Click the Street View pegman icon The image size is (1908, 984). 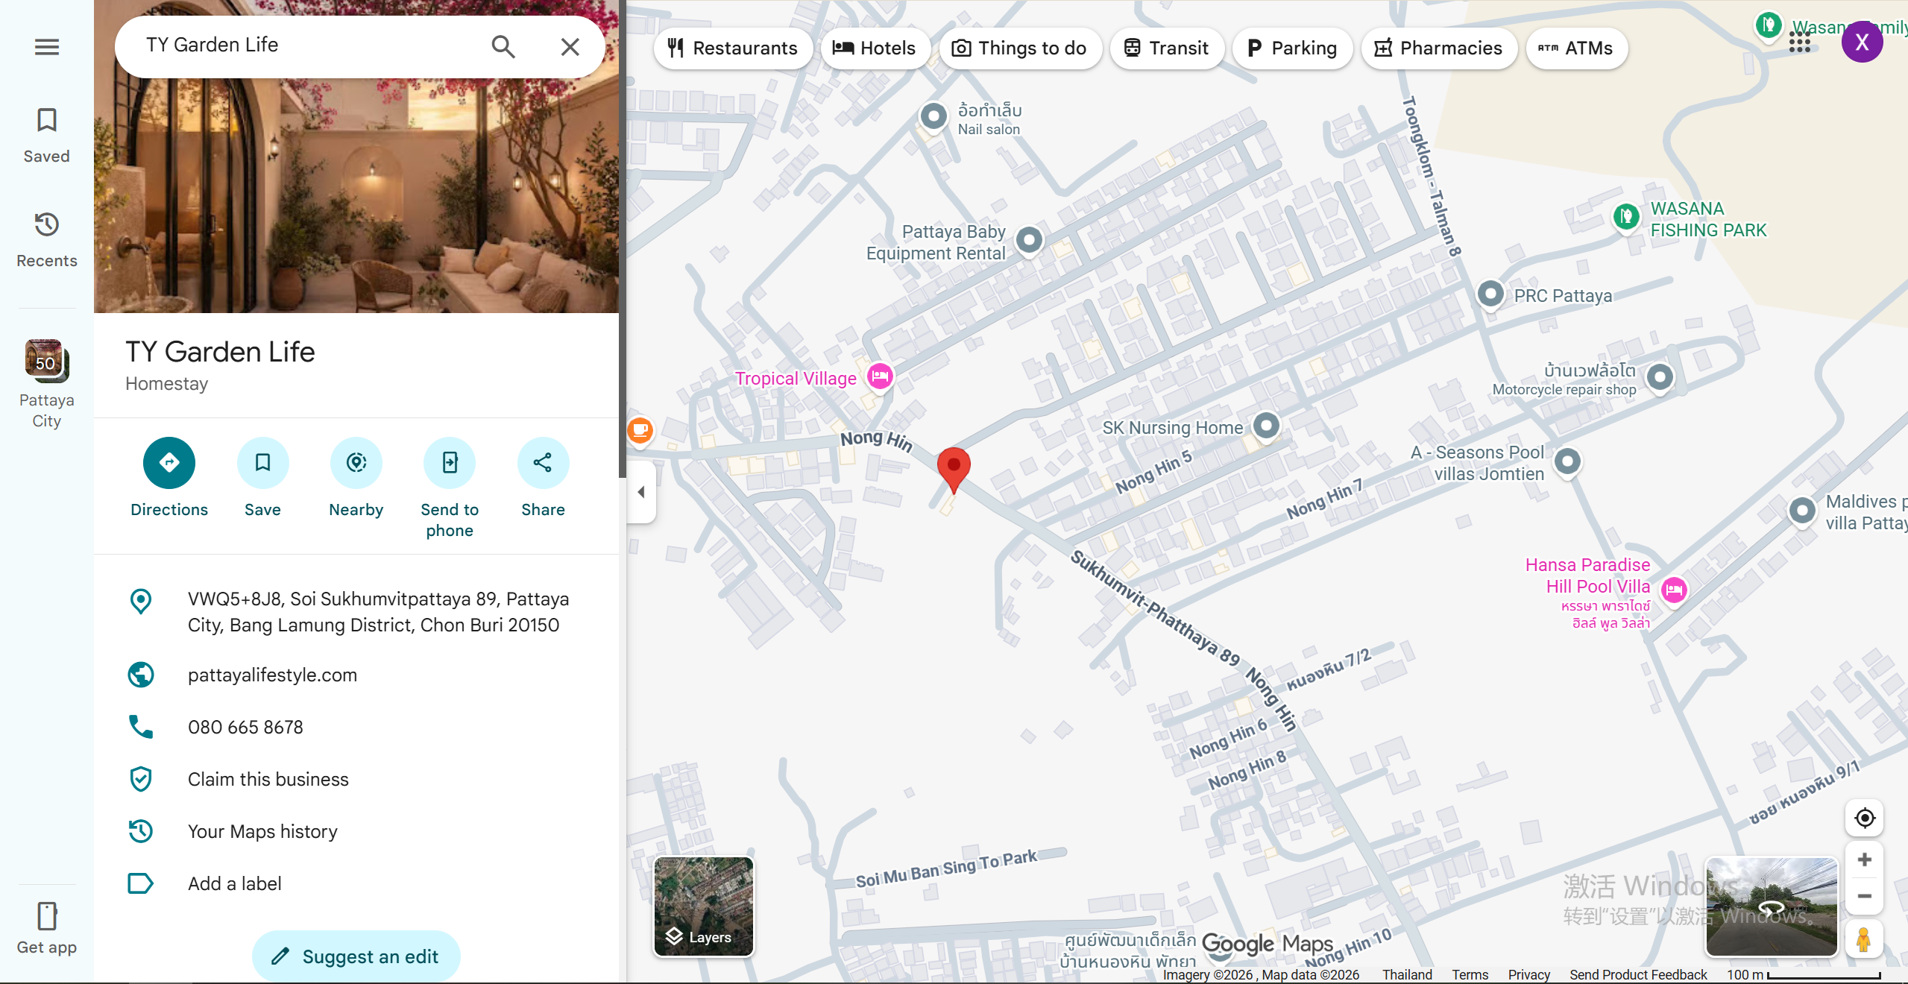click(x=1863, y=939)
